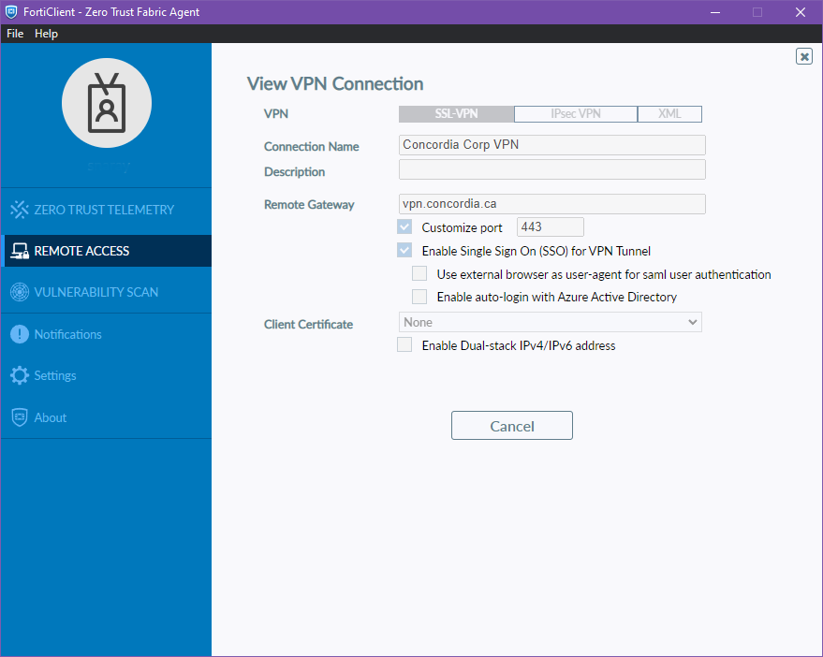Click the user ID badge avatar
This screenshot has height=657, width=823.
107,104
